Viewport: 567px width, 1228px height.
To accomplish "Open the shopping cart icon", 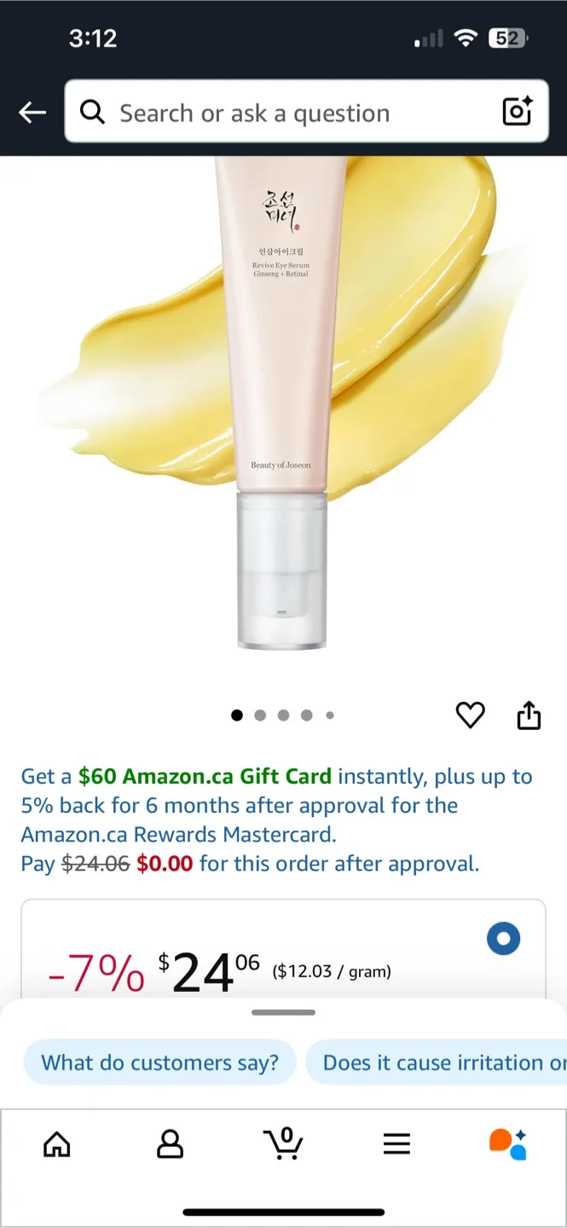I will tap(283, 1144).
